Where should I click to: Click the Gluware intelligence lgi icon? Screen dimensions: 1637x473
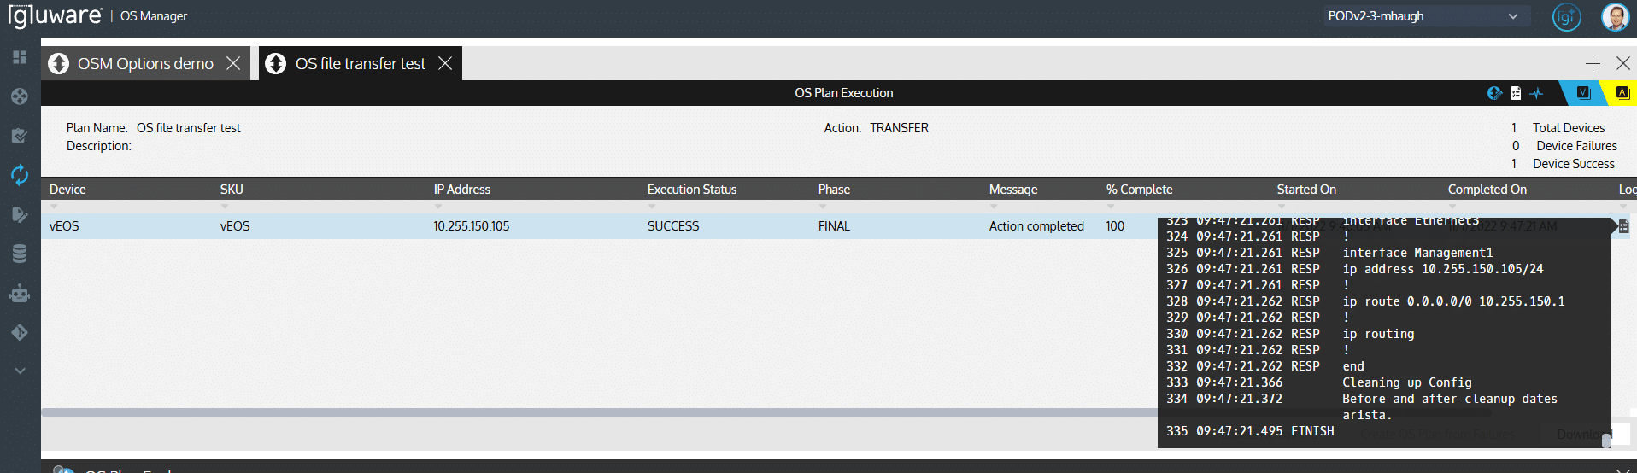(x=1566, y=17)
